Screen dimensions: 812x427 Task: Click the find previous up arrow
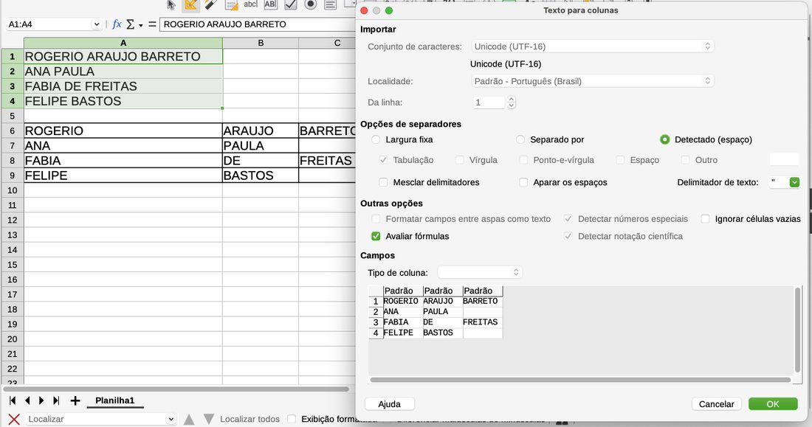point(189,419)
